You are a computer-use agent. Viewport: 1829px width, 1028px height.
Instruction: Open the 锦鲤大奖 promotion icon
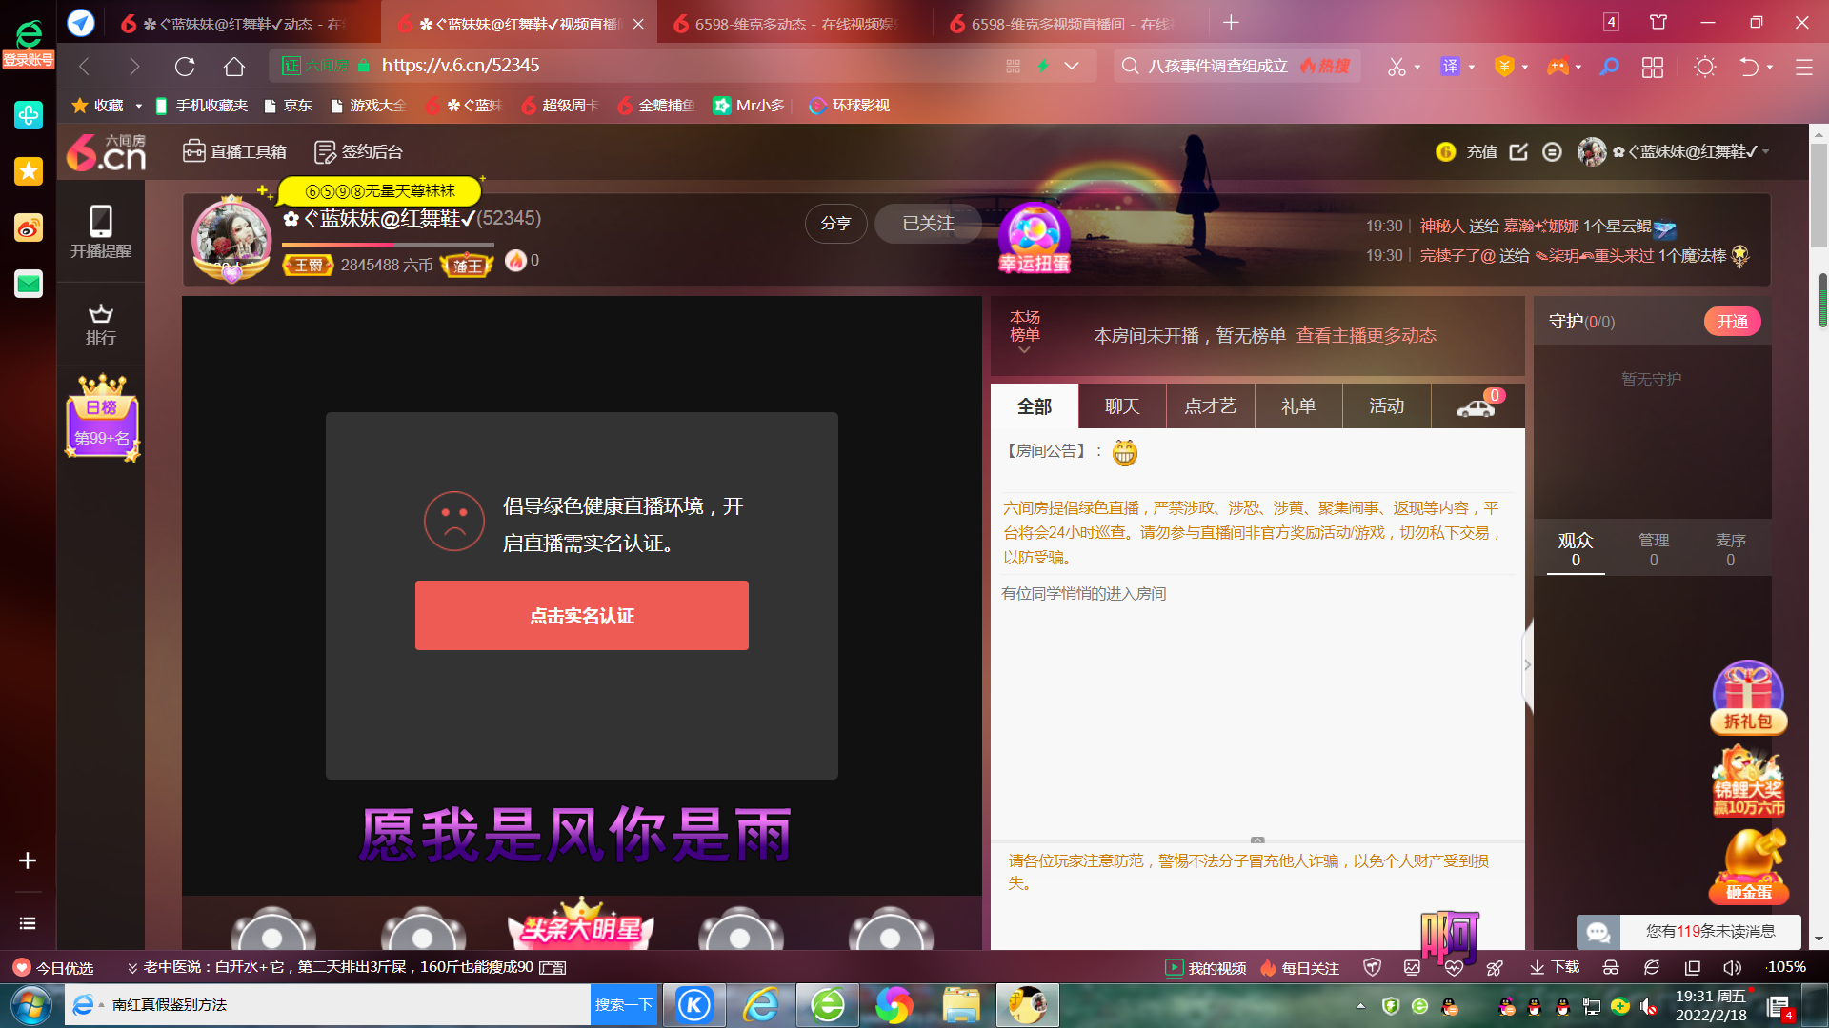pos(1749,781)
